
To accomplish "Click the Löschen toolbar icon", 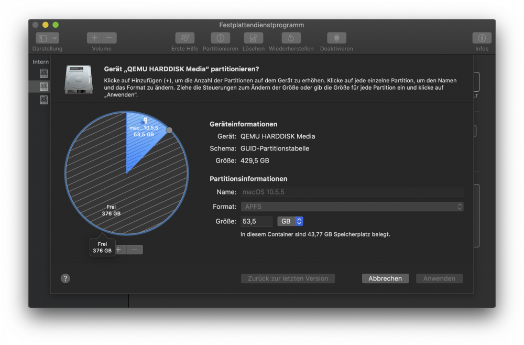I will (253, 38).
